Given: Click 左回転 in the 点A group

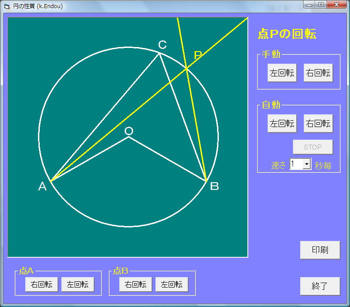Looking at the screenshot, I should 78,284.
